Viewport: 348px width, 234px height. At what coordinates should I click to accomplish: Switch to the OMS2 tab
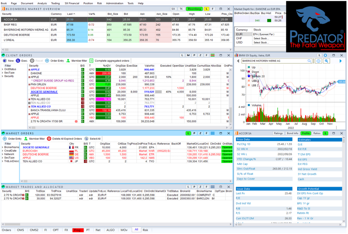pos(34,230)
